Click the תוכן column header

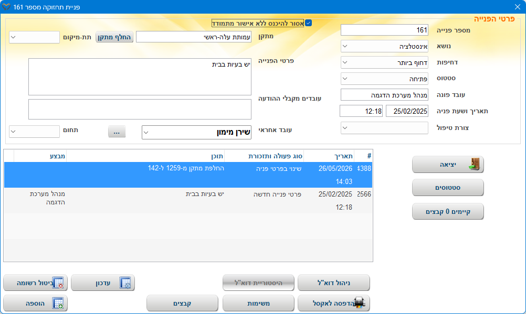(x=145, y=156)
